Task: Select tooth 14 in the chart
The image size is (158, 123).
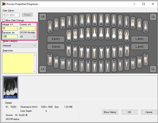Action: [76, 21]
